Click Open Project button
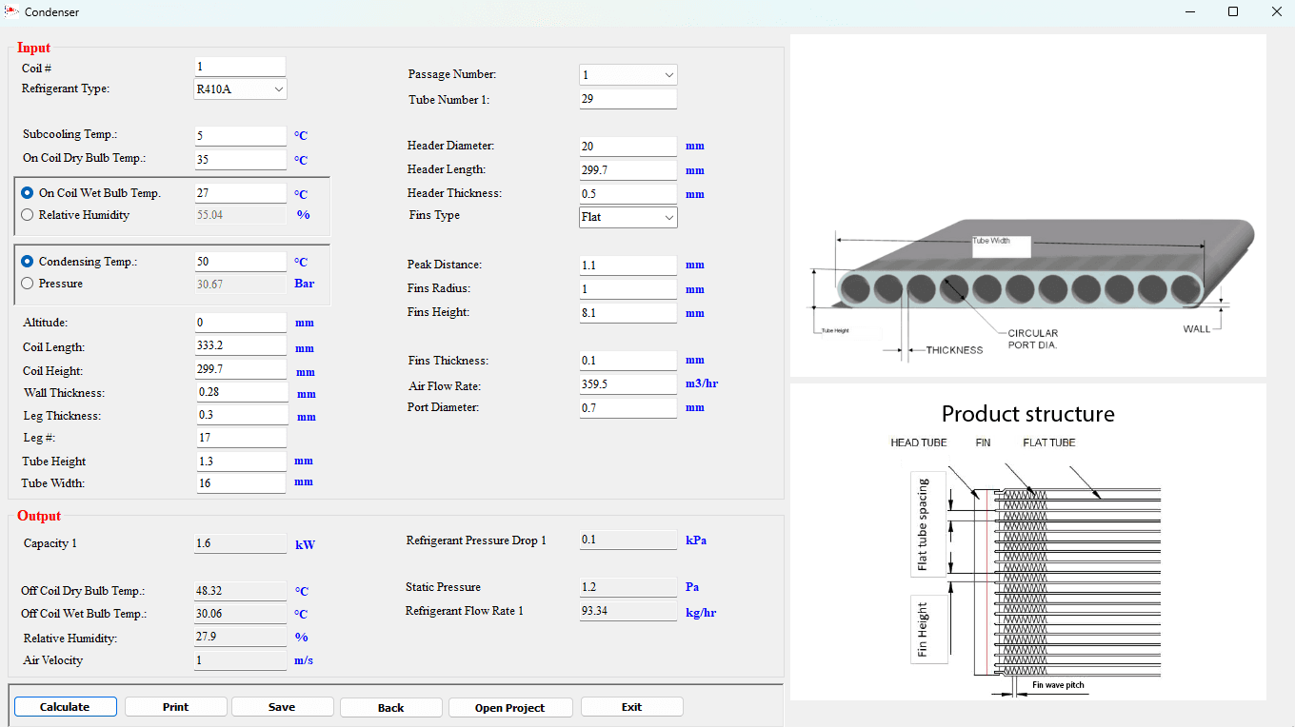 point(509,707)
